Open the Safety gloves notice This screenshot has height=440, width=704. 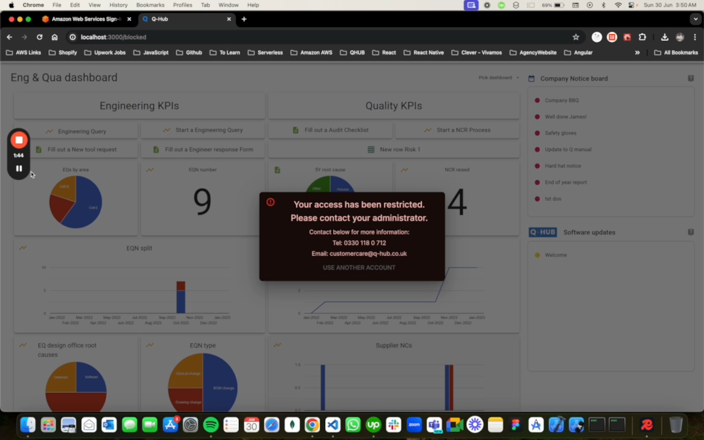pos(560,133)
